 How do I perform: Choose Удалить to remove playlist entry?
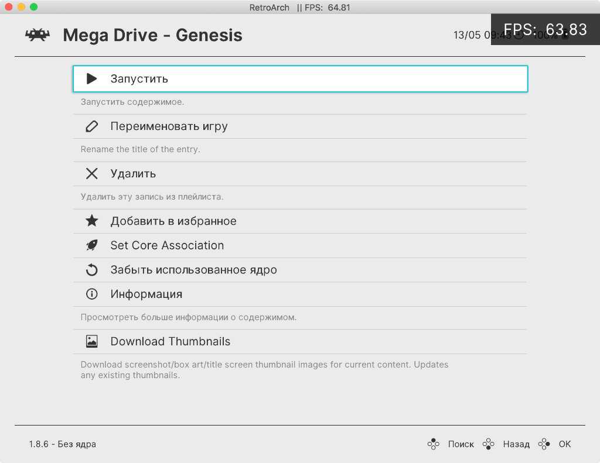[x=133, y=174]
